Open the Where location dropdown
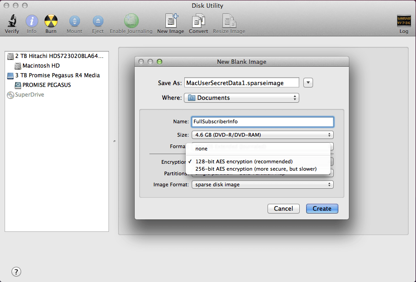416x282 pixels. point(241,98)
